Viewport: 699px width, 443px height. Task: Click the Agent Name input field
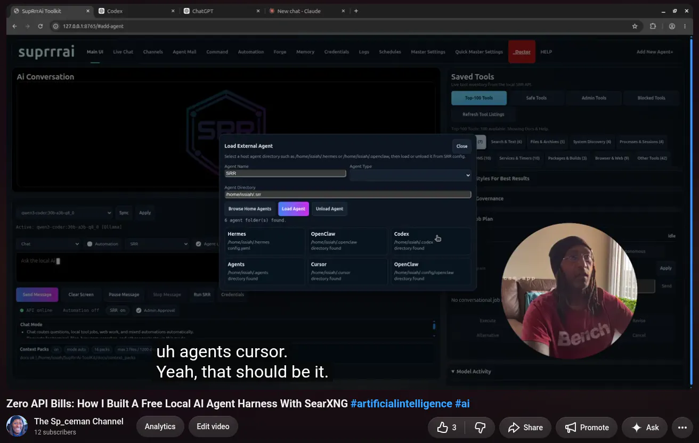coord(286,174)
